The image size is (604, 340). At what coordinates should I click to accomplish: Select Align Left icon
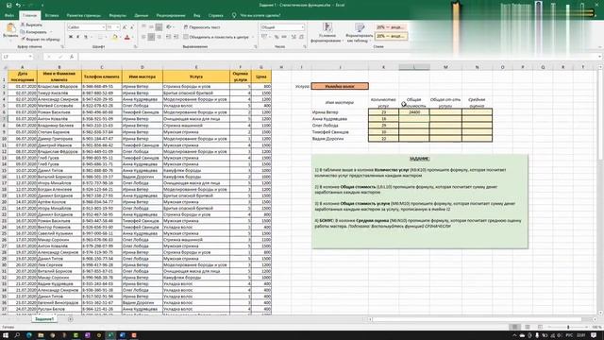pyautogui.click(x=143, y=37)
